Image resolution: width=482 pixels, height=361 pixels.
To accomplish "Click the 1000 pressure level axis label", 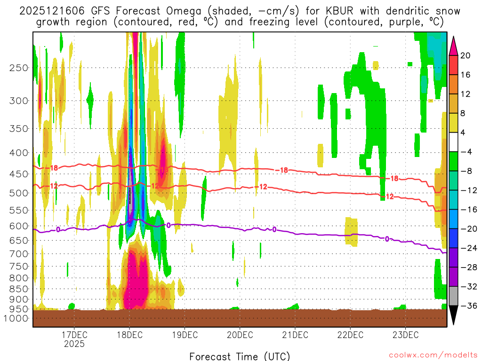I will pos(17,318).
